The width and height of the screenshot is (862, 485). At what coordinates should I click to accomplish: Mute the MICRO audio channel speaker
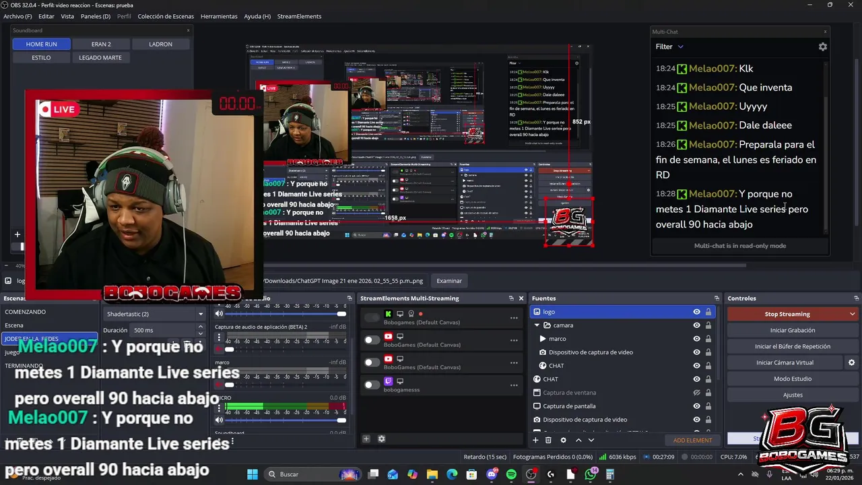(219, 420)
